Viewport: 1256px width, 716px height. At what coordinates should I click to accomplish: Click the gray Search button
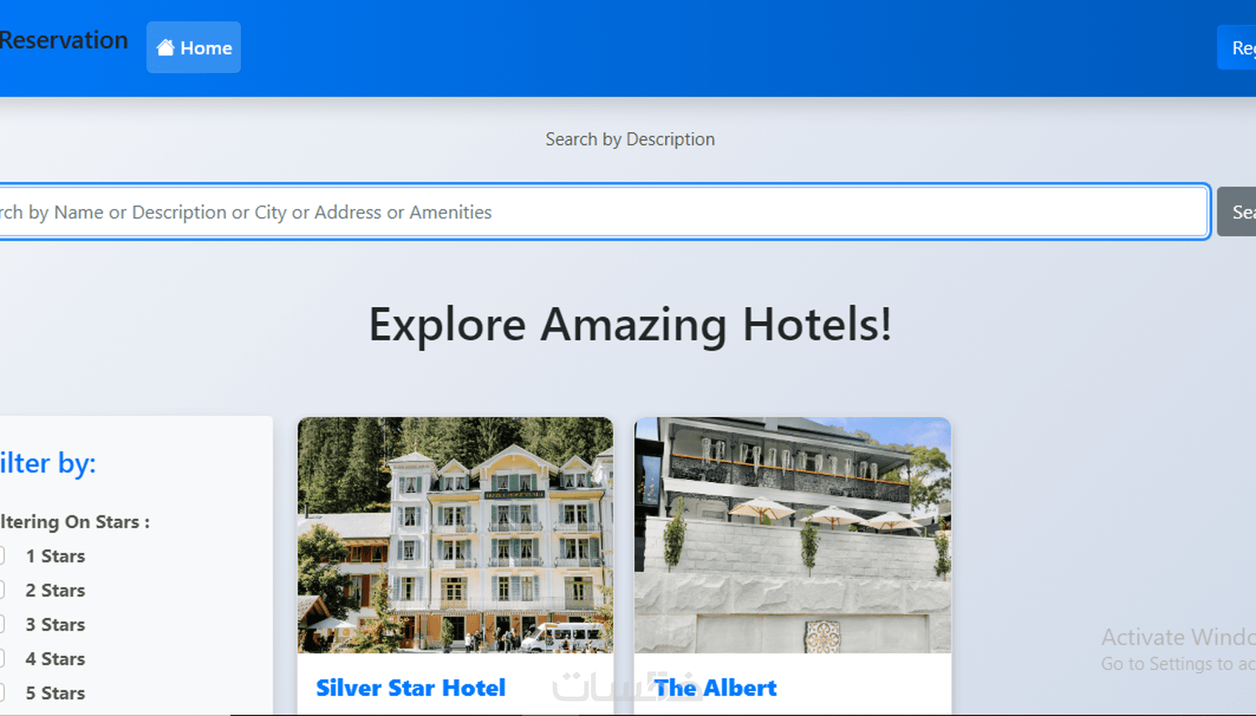click(1237, 212)
